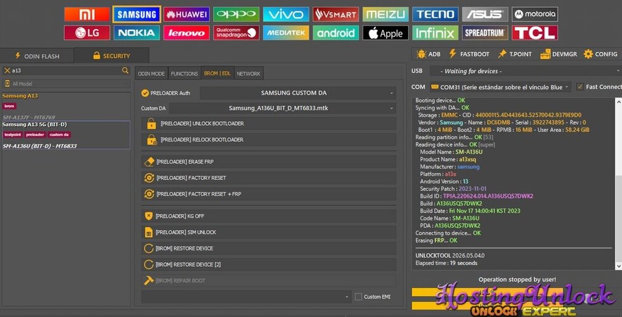Open ADB tools with bug icon
The height and width of the screenshot is (317, 622).
click(x=429, y=54)
